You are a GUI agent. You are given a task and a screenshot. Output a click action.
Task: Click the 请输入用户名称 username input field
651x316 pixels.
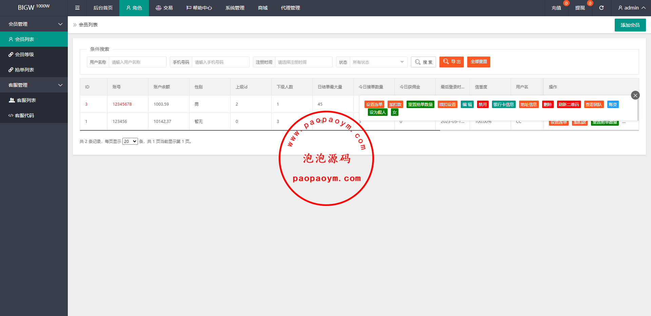point(137,62)
